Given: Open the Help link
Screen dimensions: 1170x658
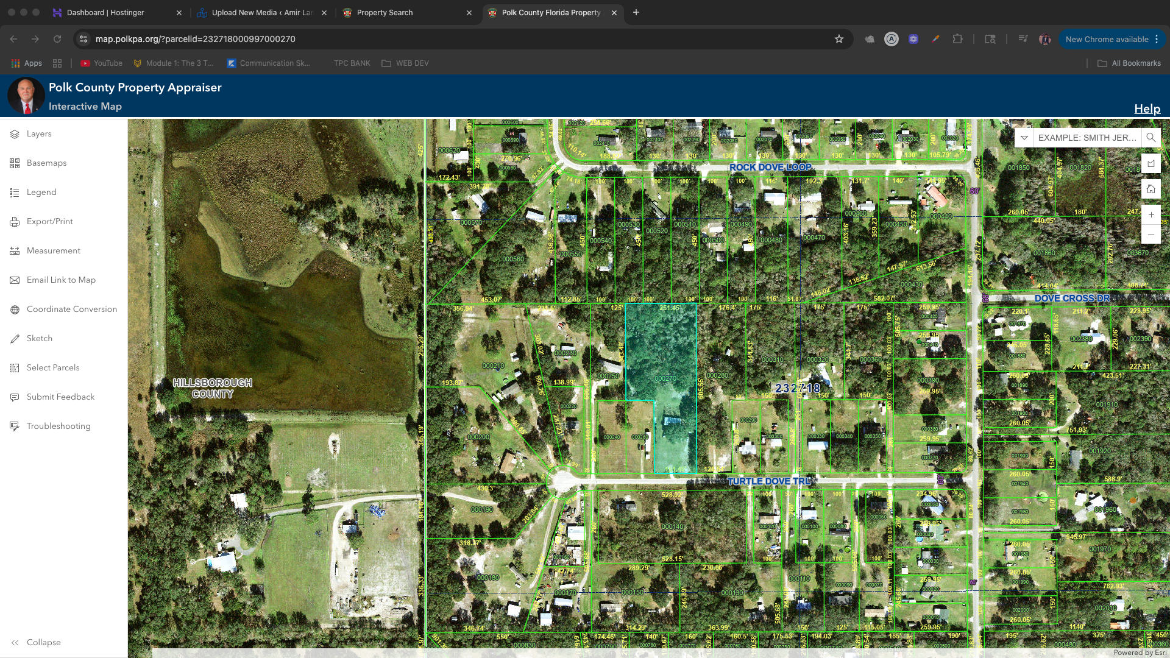Looking at the screenshot, I should coord(1147,109).
